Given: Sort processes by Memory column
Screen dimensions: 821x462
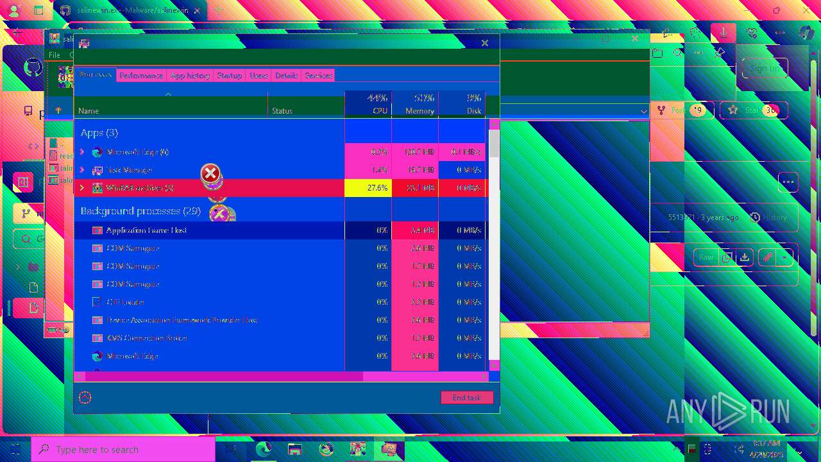Looking at the screenshot, I should tap(415, 105).
